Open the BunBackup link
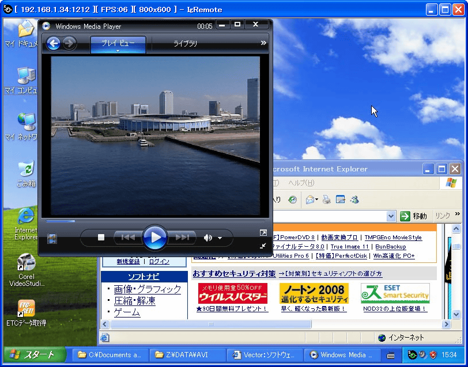The width and height of the screenshot is (468, 367). (x=391, y=247)
